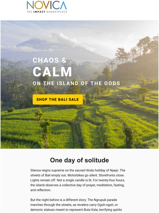Image resolution: width=159 pixels, height=213 pixels.
Task: Click the person walking in the rice field
Action: pos(73,122)
